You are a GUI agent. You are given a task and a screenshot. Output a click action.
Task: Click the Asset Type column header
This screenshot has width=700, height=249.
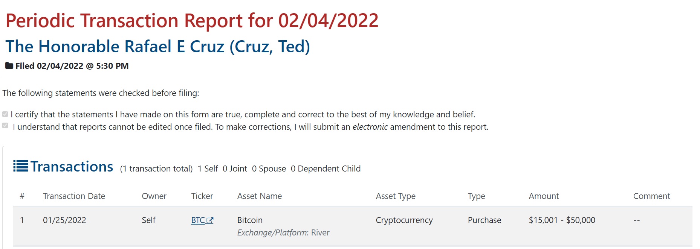coord(396,196)
